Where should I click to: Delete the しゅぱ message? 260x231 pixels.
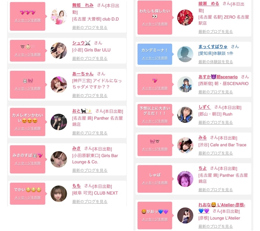[x=155, y=183]
